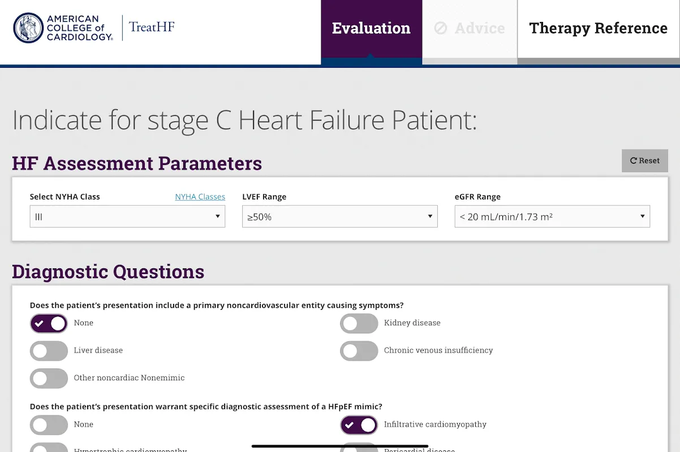Toggle the Hypertrophic cardiomyopathy switch
Image resolution: width=680 pixels, height=452 pixels.
pyautogui.click(x=49, y=447)
